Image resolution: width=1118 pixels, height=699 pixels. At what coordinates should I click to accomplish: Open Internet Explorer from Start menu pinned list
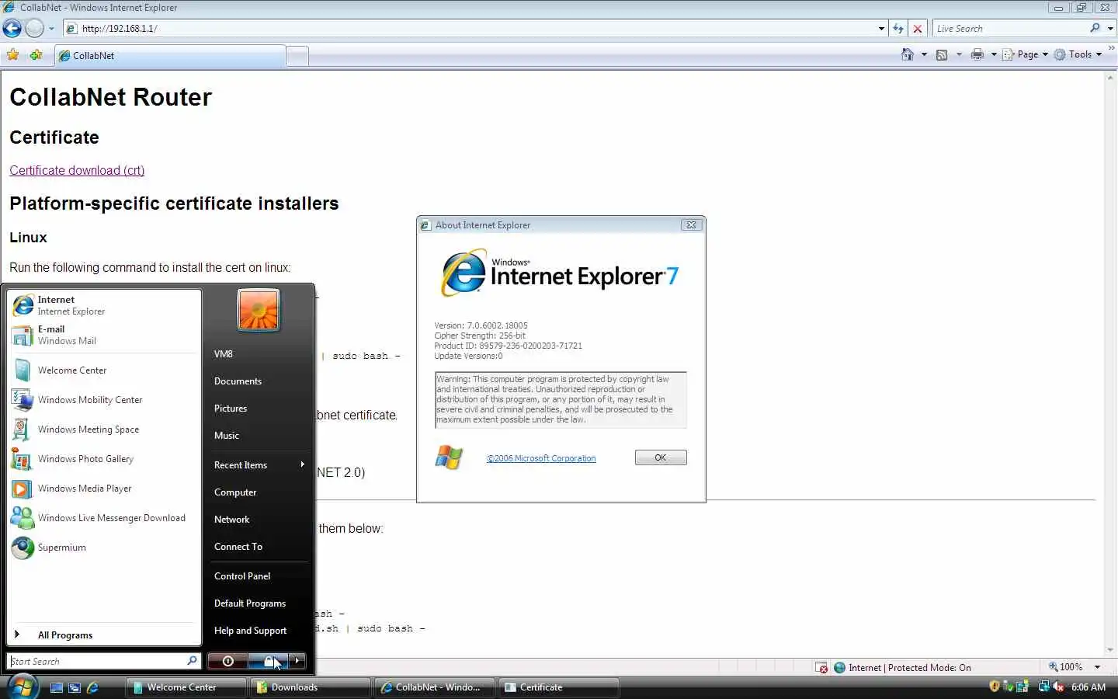coord(104,305)
